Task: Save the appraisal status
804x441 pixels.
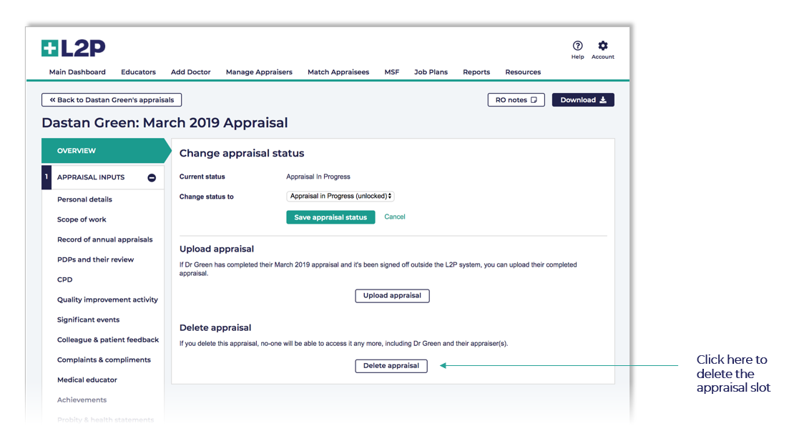Action: (x=330, y=217)
